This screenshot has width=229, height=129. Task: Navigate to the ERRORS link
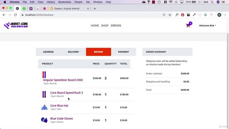(x=116, y=25)
